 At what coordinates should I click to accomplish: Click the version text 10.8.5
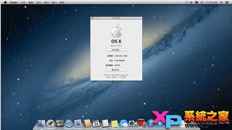coord(118,45)
